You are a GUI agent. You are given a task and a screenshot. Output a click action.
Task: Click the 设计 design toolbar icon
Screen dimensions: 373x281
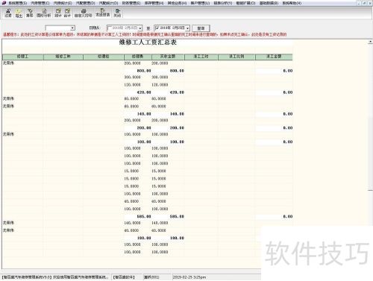point(58,13)
